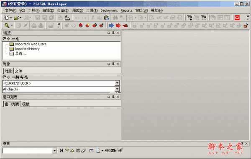Click the binoculars search icon in the 查找 bar
Screen dimensions: 251x159
(x=61, y=150)
